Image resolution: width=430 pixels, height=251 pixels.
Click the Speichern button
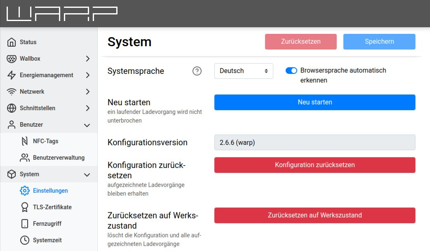[379, 42]
